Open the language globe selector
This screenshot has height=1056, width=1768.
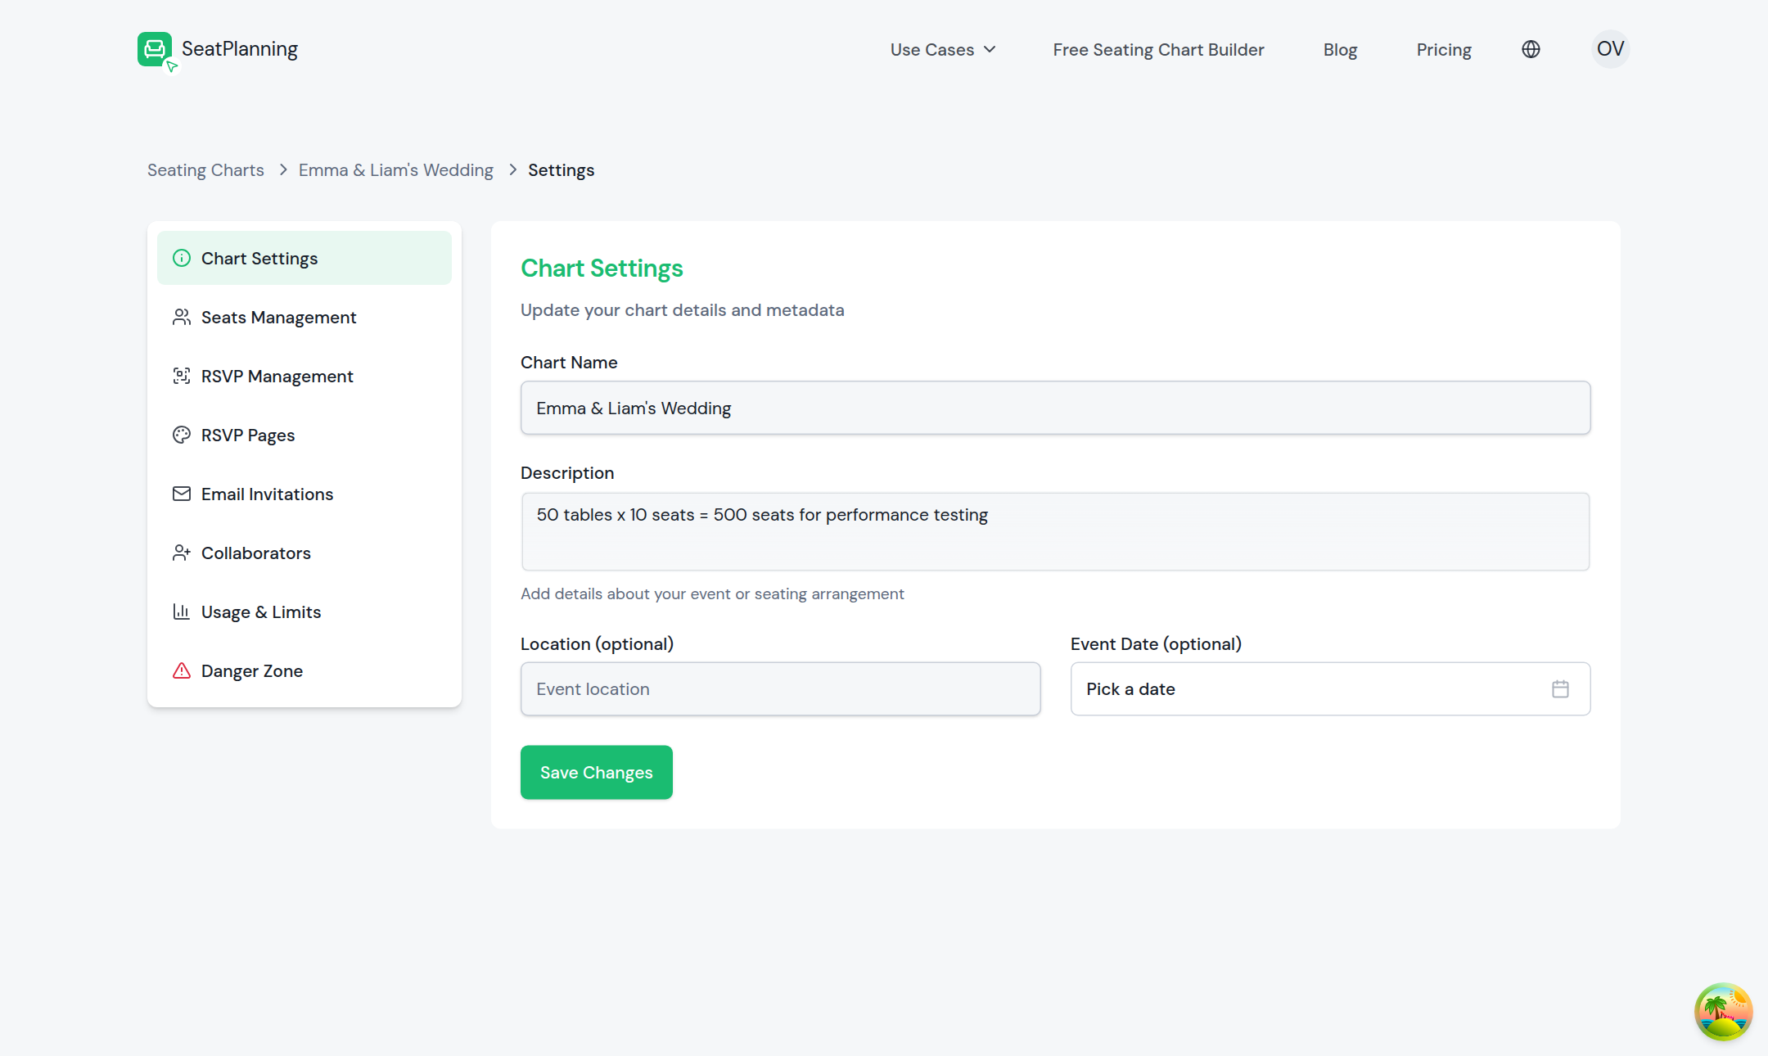pos(1531,49)
